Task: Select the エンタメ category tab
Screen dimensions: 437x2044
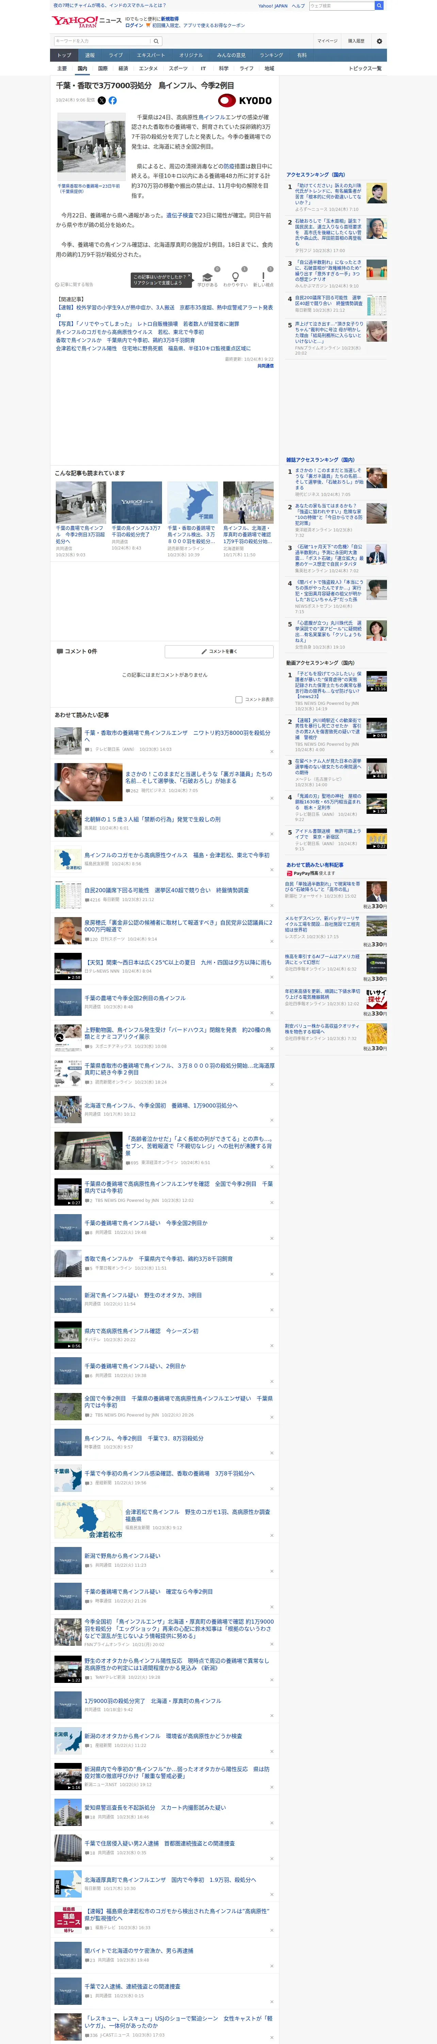Action: pyautogui.click(x=148, y=68)
